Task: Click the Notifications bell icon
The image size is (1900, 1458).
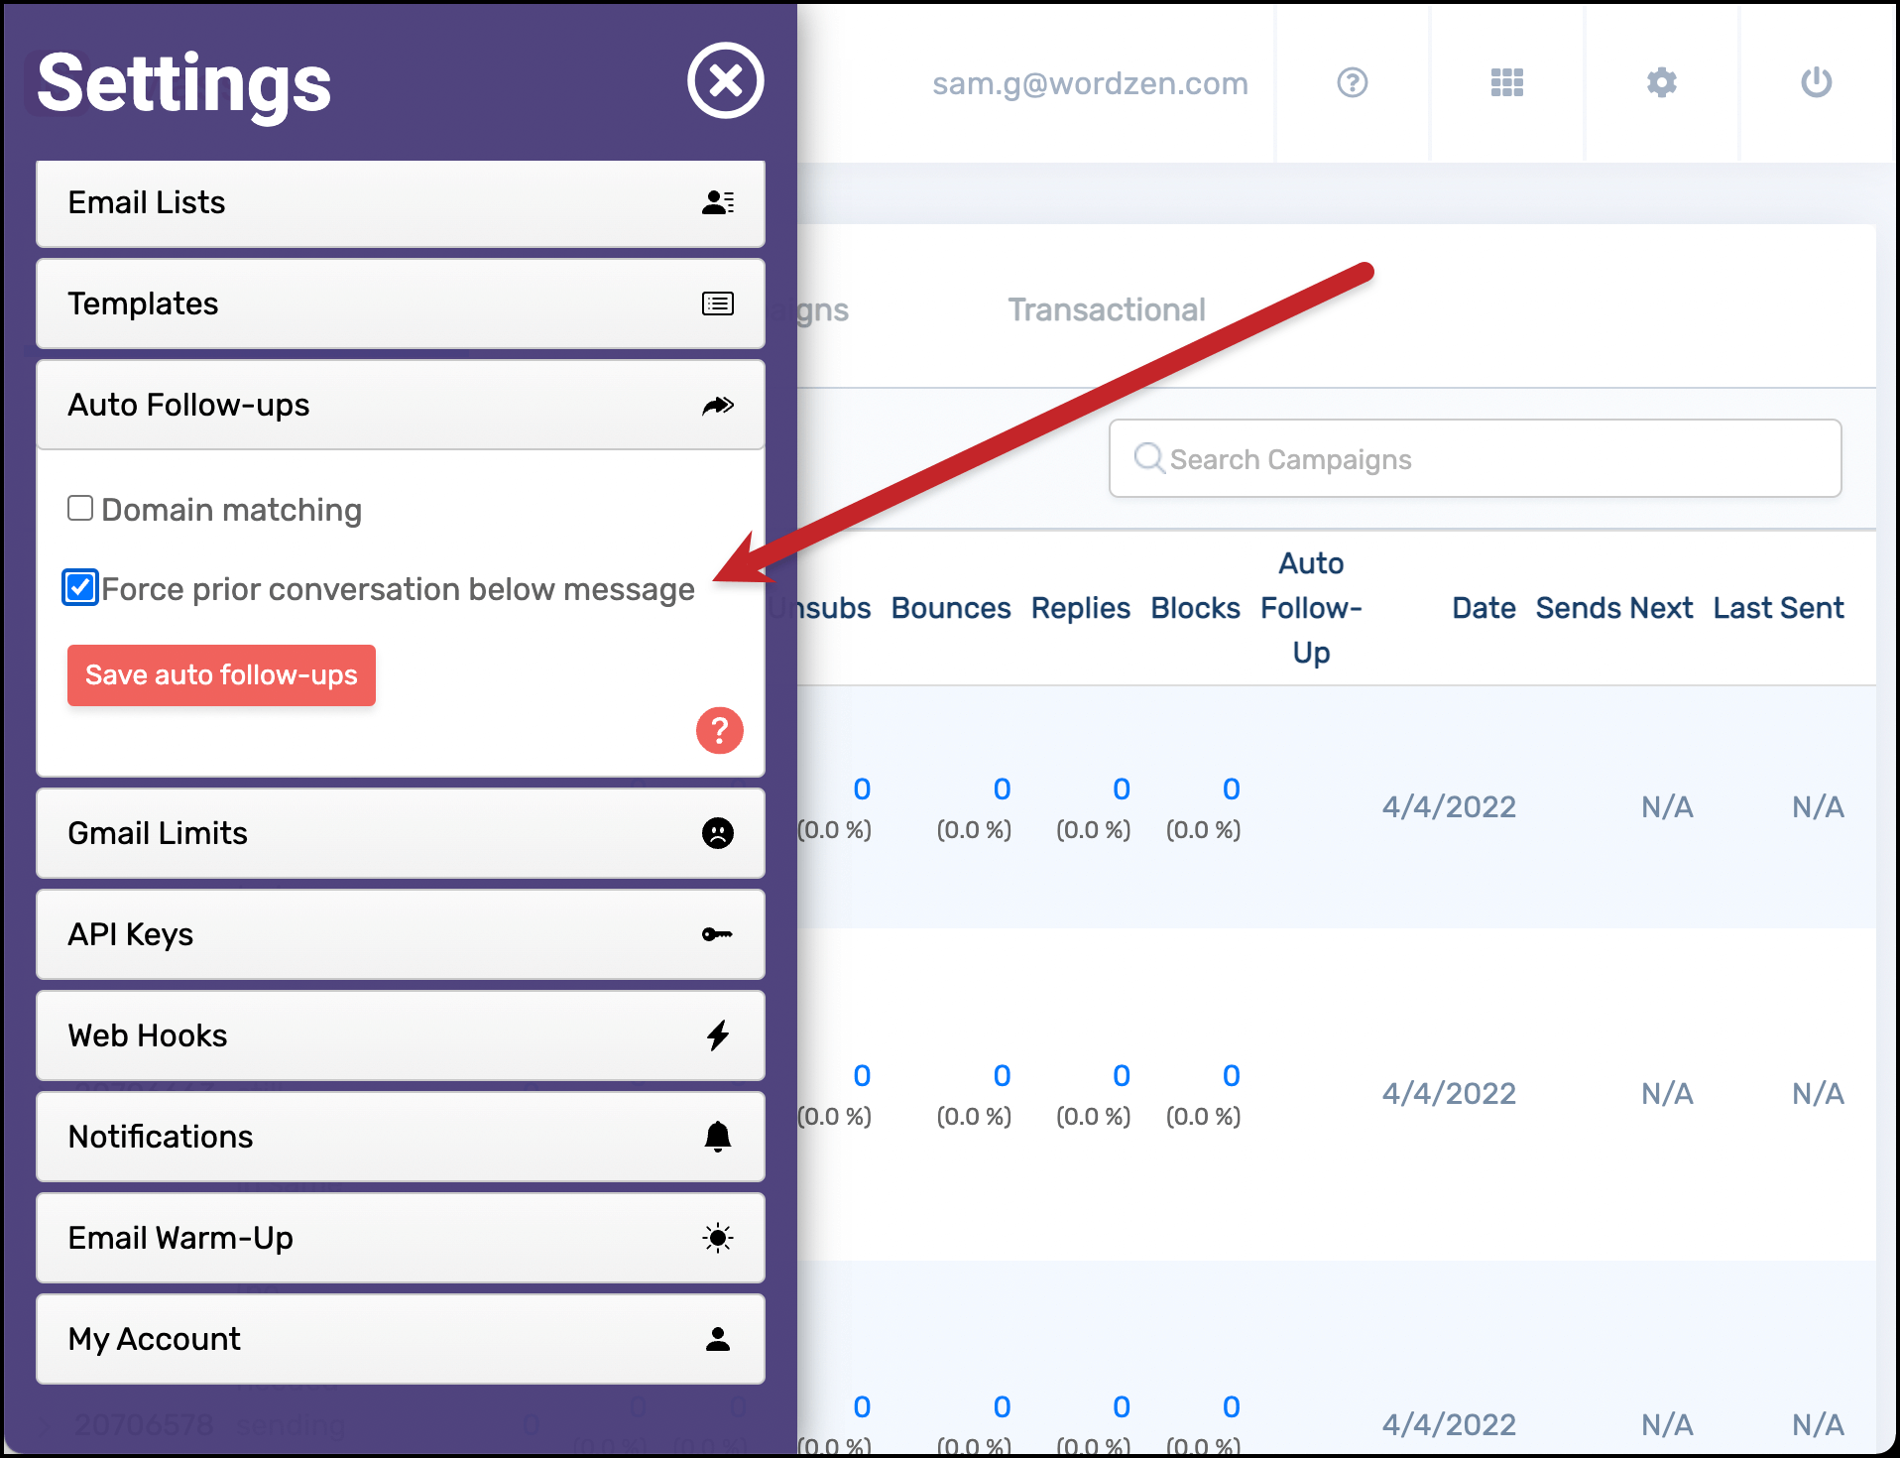Action: click(x=718, y=1137)
